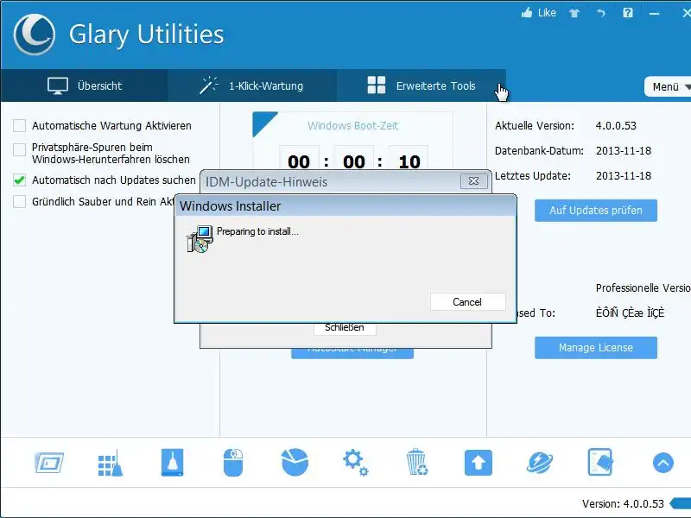The image size is (691, 518).
Task: Open the File Shredder document icon
Action: point(600,463)
